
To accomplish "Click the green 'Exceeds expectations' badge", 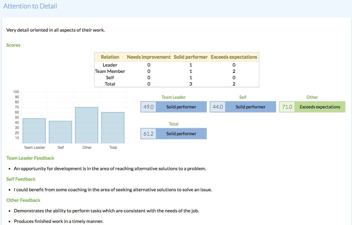I will click(x=320, y=107).
